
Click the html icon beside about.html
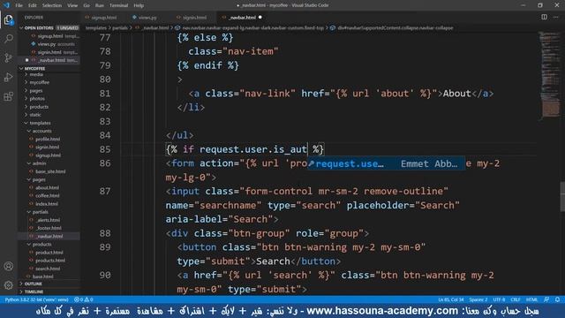point(32,187)
